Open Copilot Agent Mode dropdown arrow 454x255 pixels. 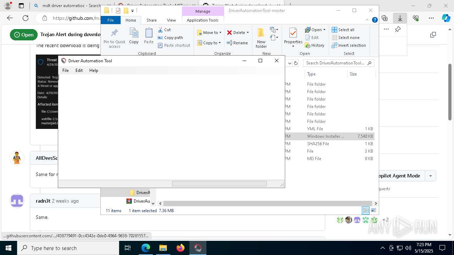coord(431,176)
